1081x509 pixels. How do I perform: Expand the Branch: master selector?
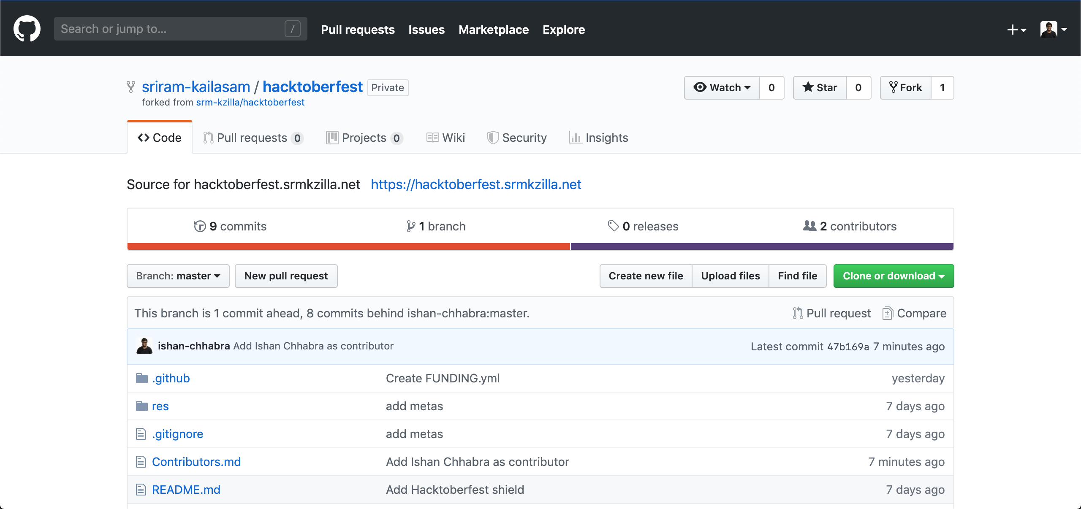178,276
